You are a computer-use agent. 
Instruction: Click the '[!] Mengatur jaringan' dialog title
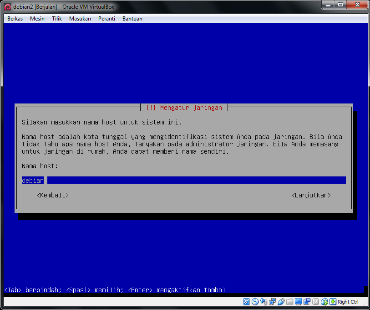click(x=184, y=108)
